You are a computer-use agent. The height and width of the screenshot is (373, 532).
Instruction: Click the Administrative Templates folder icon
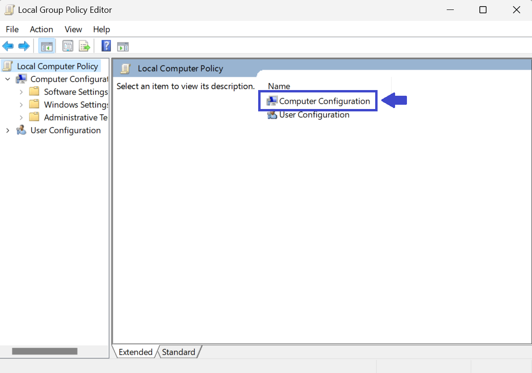(34, 118)
